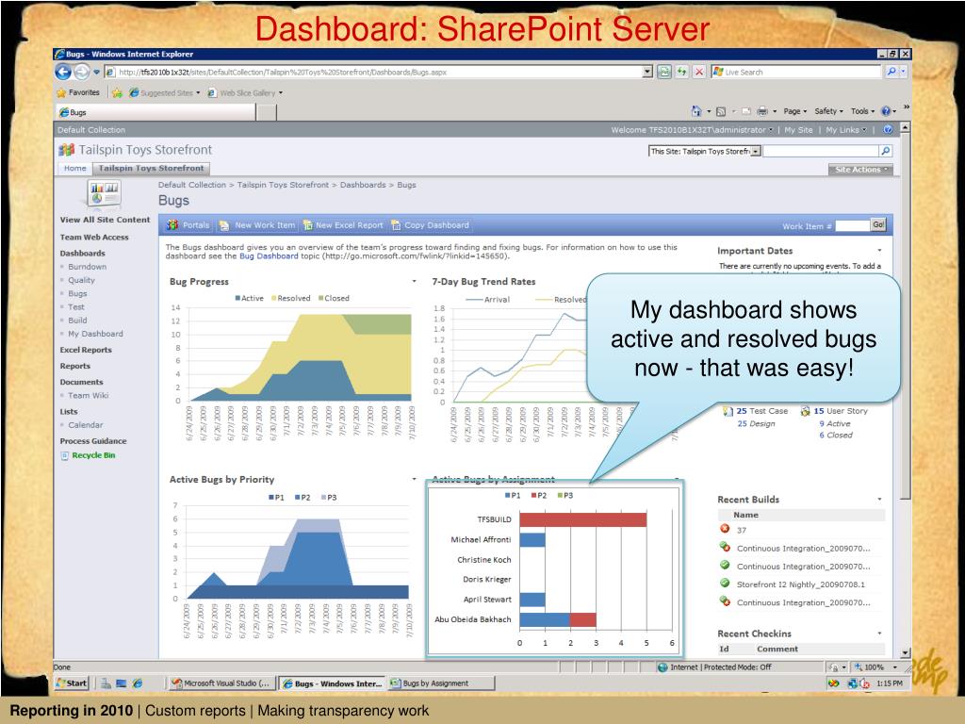
Task: Select the Home navigation tab
Action: (75, 168)
